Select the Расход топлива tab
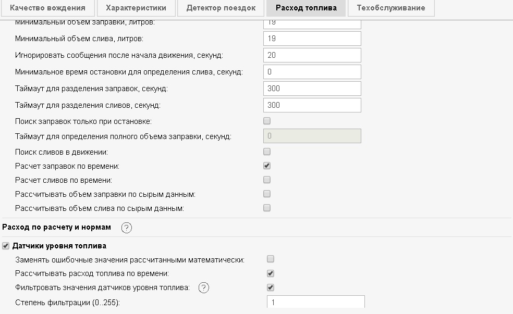Viewport: 513px width, 314px height. [x=306, y=8]
